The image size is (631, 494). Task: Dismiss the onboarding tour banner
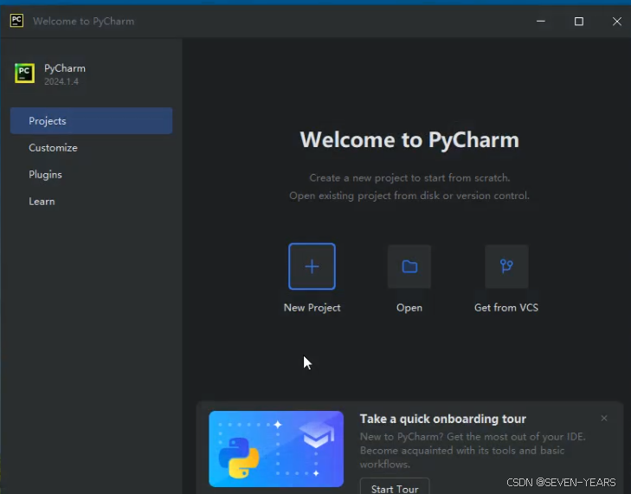604,419
